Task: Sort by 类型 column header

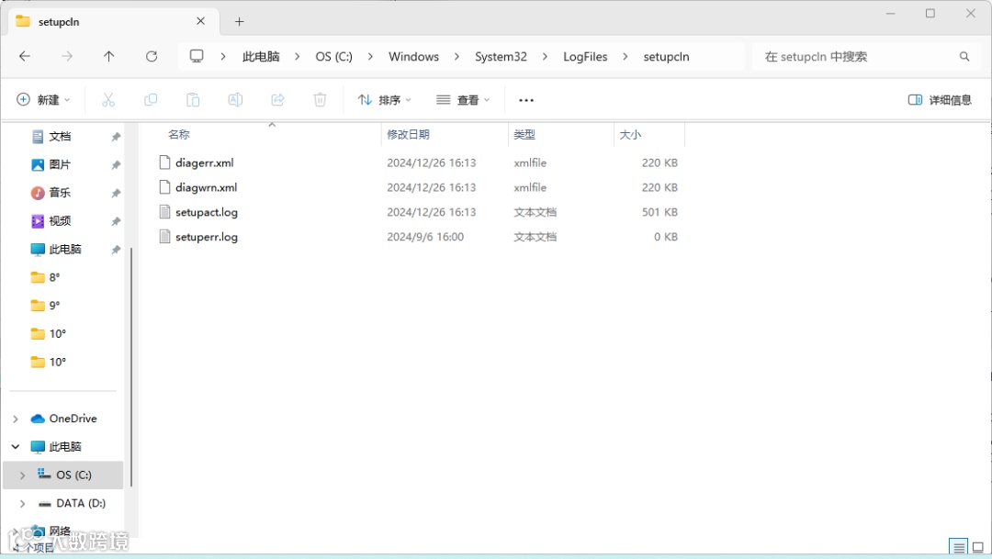Action: pyautogui.click(x=524, y=134)
